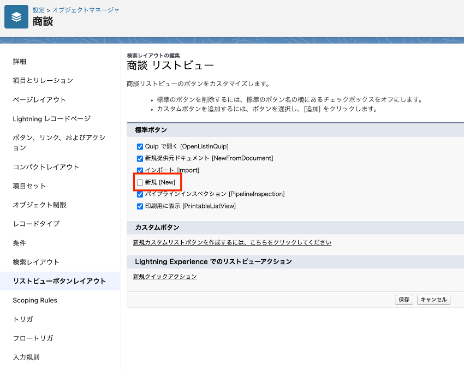Select リストビューボタンレイアウト sidebar item
The image size is (464, 370).
(x=59, y=281)
